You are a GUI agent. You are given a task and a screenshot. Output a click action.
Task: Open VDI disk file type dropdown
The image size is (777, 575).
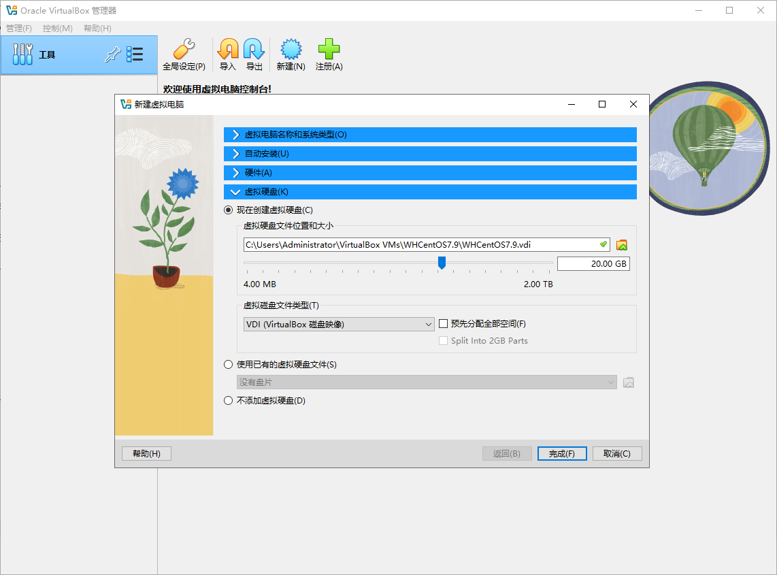339,324
